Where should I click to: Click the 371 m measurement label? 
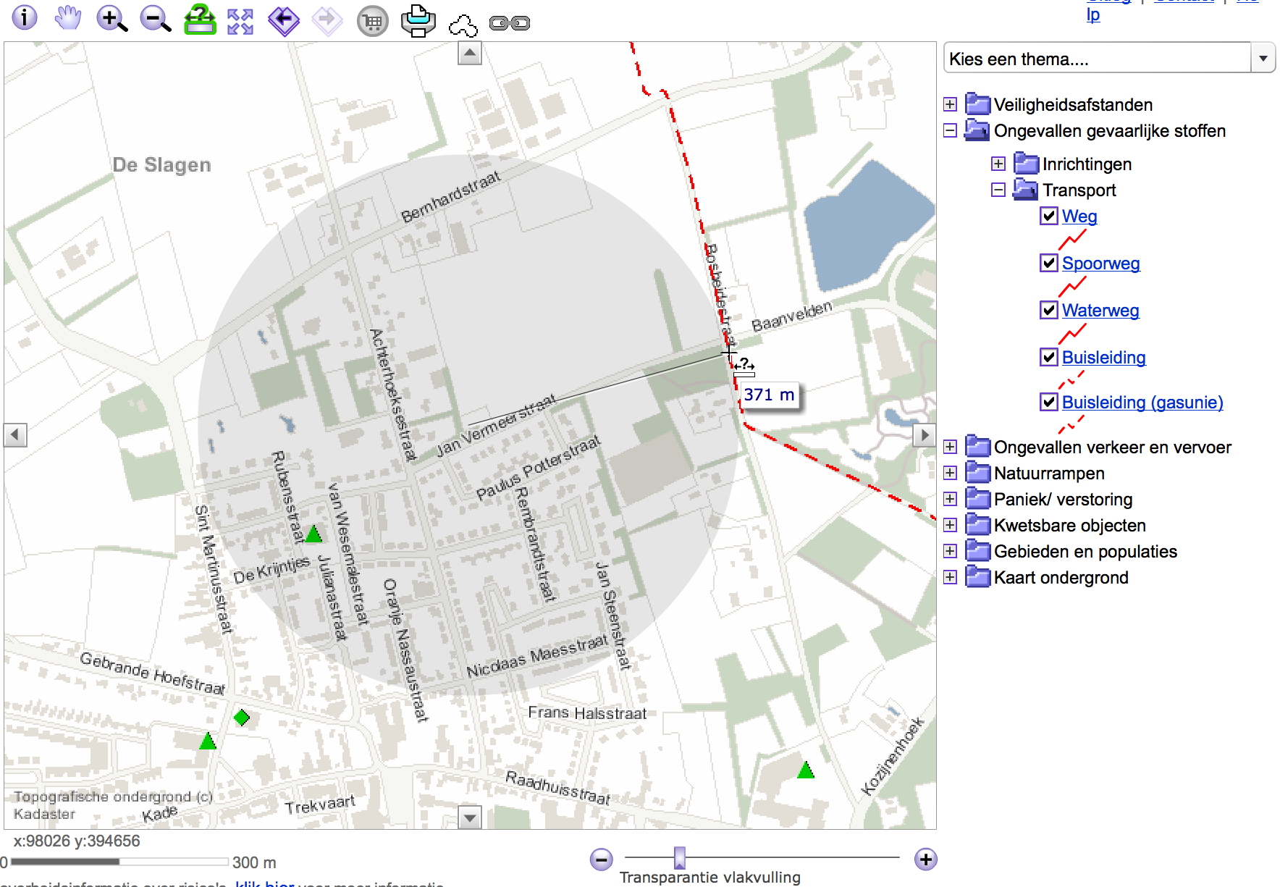770,395
